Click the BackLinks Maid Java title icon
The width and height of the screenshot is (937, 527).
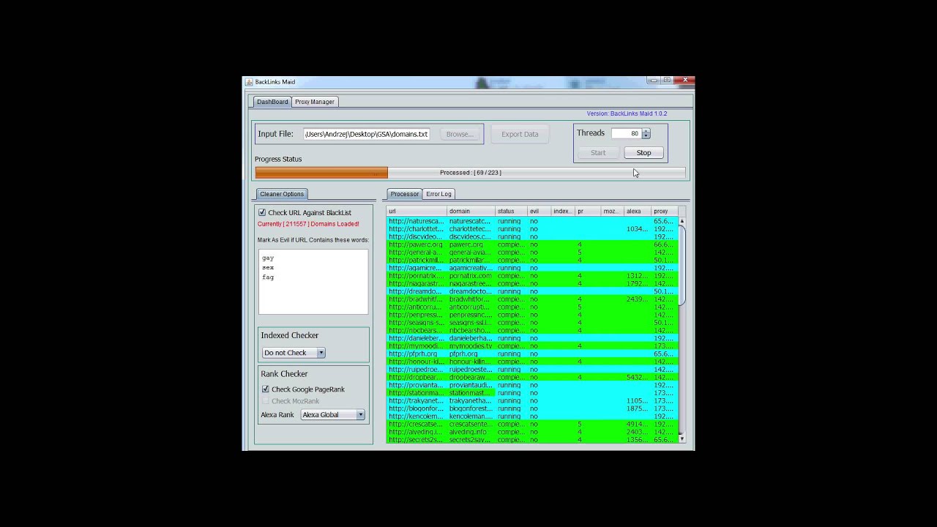[x=249, y=82]
